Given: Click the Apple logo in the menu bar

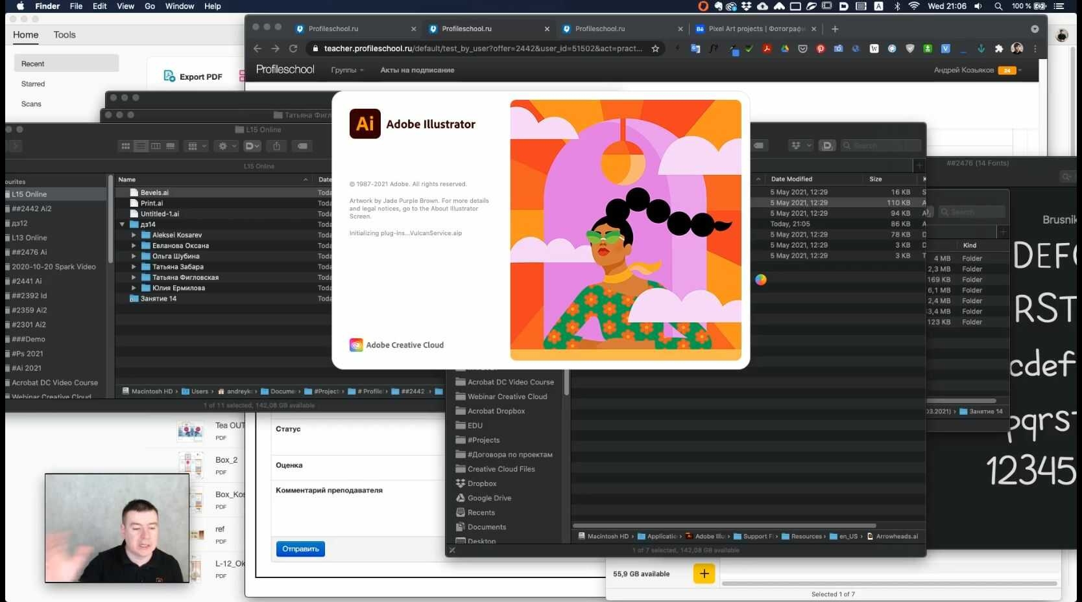Looking at the screenshot, I should (x=20, y=6).
